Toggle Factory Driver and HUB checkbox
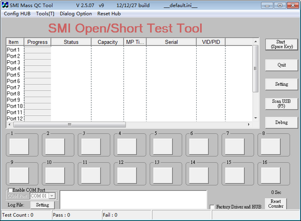The width and height of the screenshot is (301, 221). coord(212,207)
